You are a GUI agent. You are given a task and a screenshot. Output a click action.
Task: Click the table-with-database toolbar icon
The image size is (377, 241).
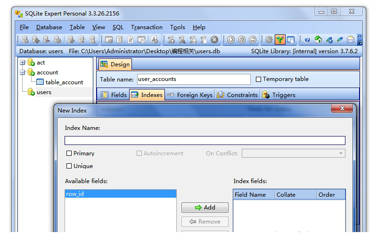(141, 40)
